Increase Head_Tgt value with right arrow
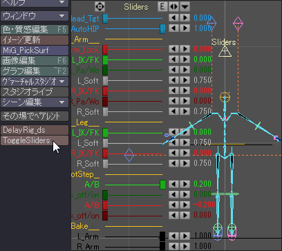The height and width of the screenshot is (251, 282). click(x=185, y=18)
